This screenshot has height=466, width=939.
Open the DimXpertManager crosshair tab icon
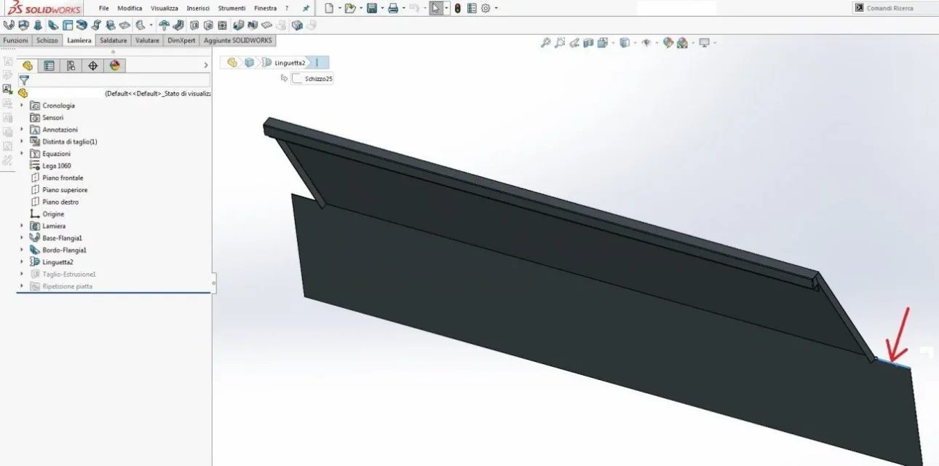[92, 66]
